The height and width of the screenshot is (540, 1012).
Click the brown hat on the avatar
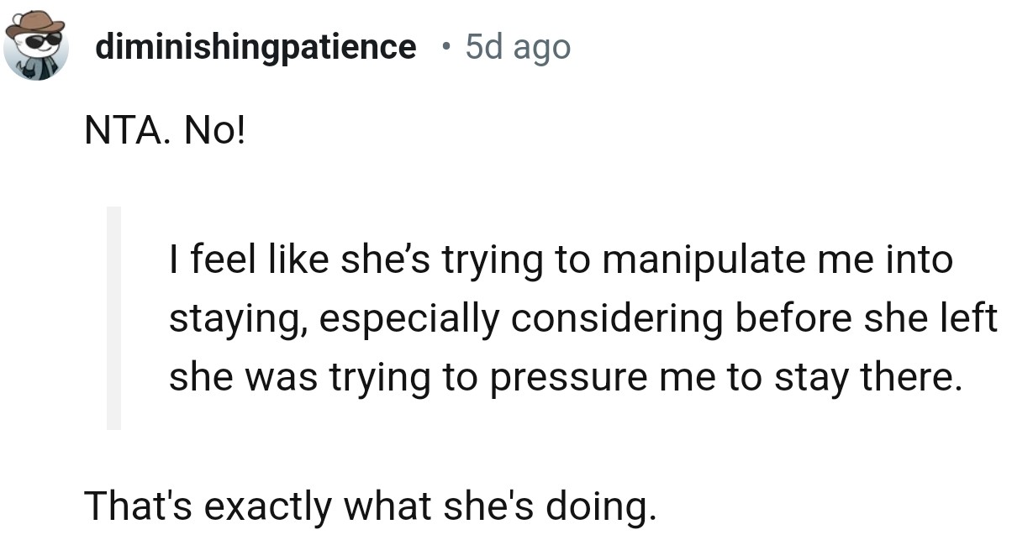point(34,24)
